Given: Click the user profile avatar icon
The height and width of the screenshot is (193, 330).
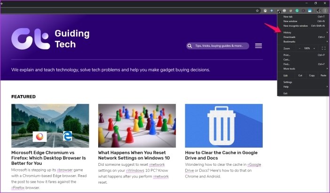Looking at the screenshot, I should pyautogui.click(x=319, y=10).
